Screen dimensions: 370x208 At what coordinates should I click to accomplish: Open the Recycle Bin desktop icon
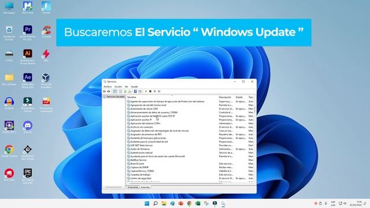(9, 33)
